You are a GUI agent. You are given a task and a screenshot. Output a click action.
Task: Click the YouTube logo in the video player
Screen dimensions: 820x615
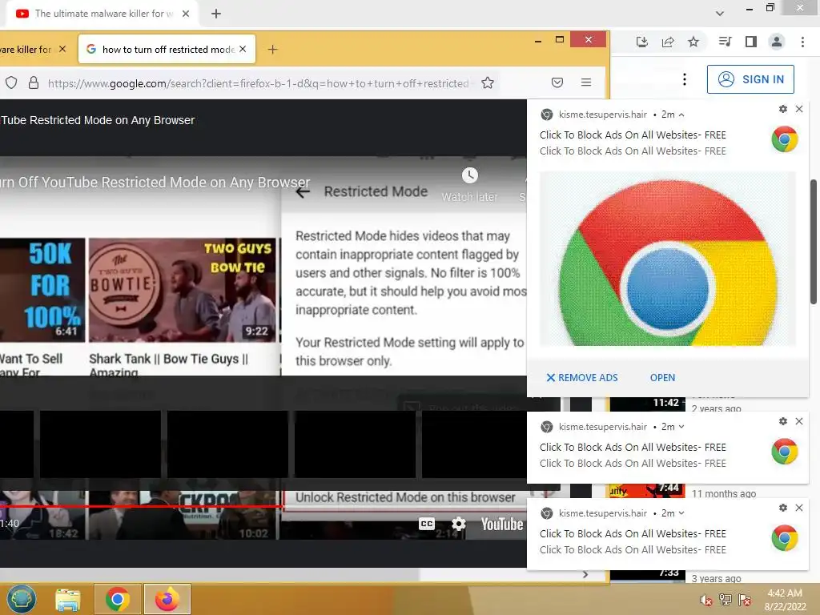coord(501,524)
